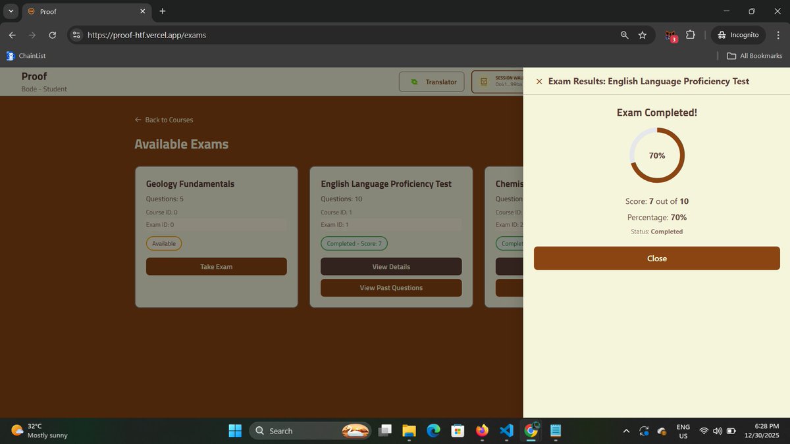Viewport: 790px width, 444px height.
Task: Click the ENG US language indicator
Action: (683, 432)
